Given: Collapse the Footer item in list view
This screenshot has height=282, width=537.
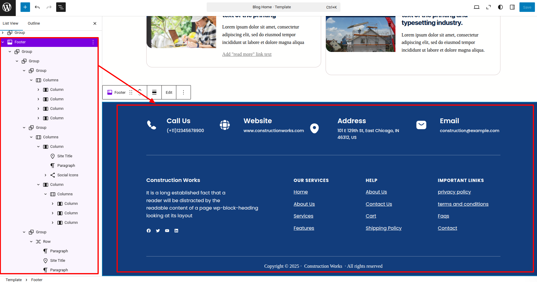Looking at the screenshot, I should click(x=3, y=42).
